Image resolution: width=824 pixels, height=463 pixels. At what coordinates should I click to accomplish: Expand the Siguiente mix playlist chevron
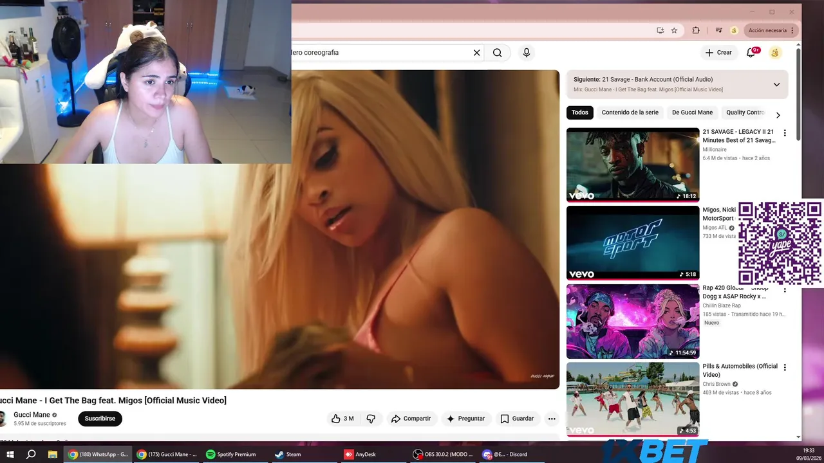pyautogui.click(x=776, y=84)
